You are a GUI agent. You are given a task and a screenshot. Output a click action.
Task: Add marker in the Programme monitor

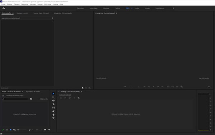click(x=125, y=87)
